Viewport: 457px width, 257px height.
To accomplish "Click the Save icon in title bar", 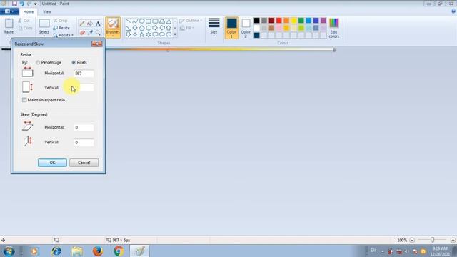I will [x=14, y=4].
